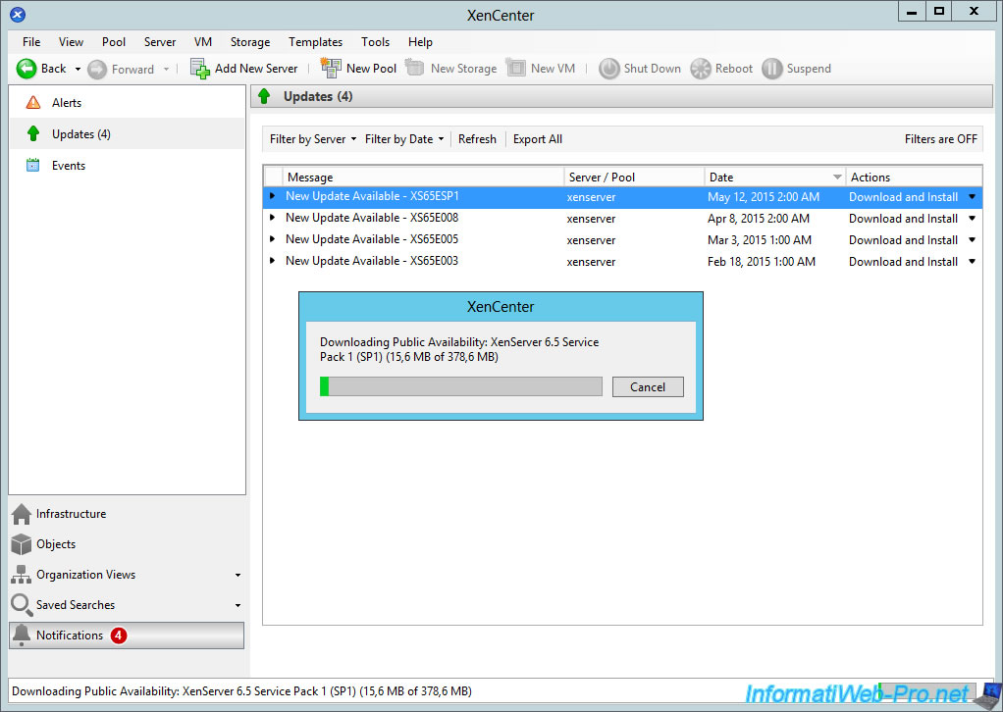Image resolution: width=1003 pixels, height=712 pixels.
Task: Open the Templates menu
Action: point(315,42)
